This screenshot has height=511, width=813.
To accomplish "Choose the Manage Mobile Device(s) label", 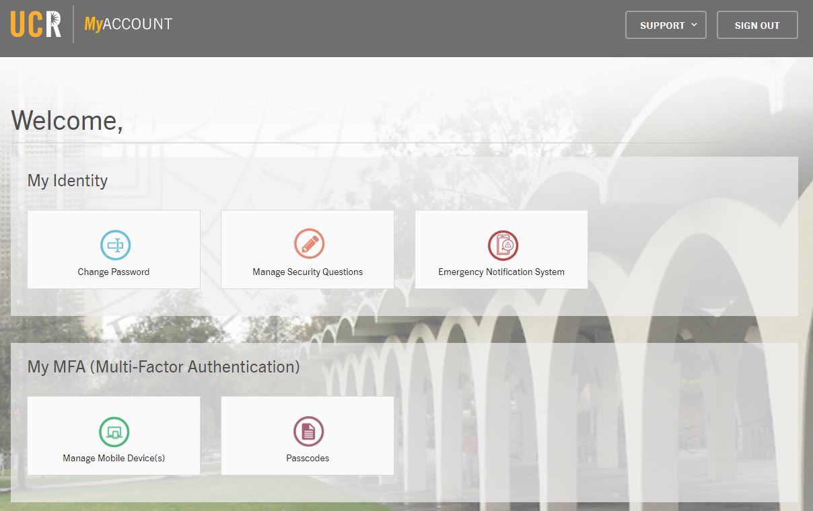I will coord(114,459).
